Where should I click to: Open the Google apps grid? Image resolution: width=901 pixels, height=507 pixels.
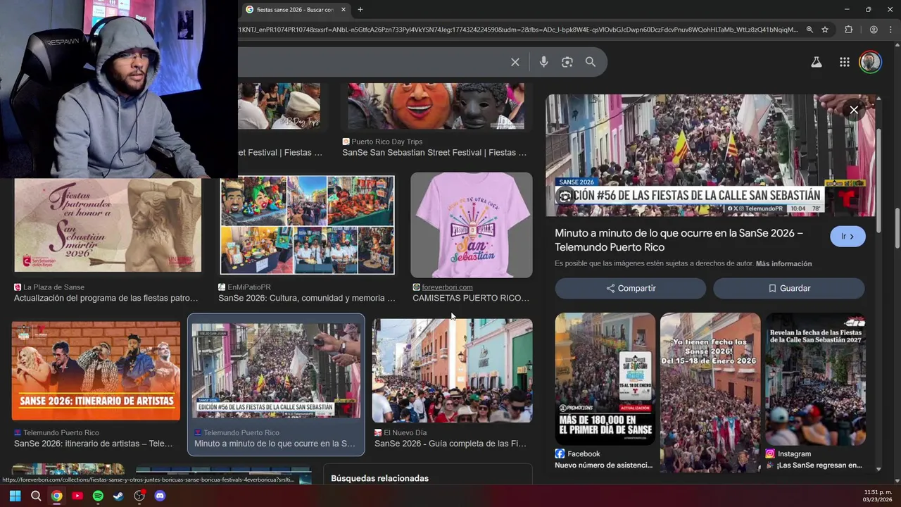845,62
